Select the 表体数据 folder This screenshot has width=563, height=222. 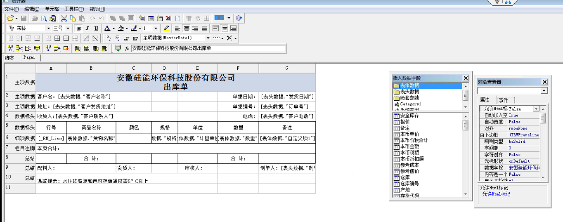pos(409,85)
